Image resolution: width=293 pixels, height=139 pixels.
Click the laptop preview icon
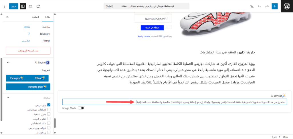pyautogui.click(x=31, y=6)
